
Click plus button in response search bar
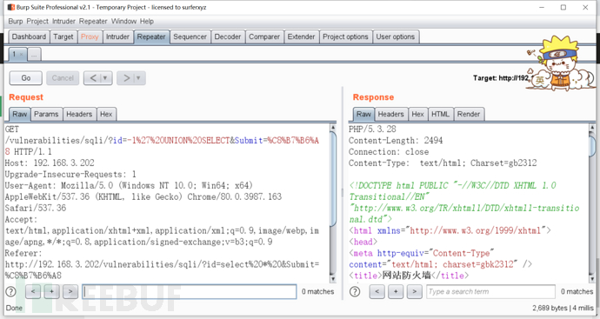point(396,291)
